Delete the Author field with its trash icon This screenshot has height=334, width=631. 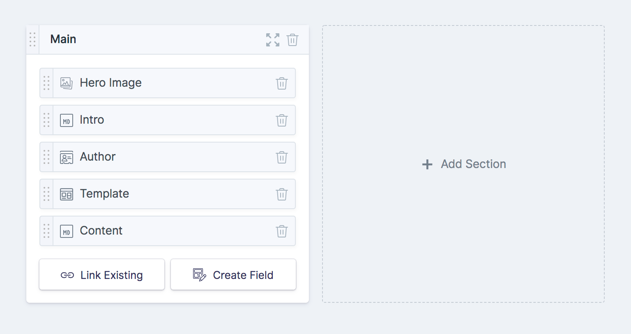[x=282, y=157]
